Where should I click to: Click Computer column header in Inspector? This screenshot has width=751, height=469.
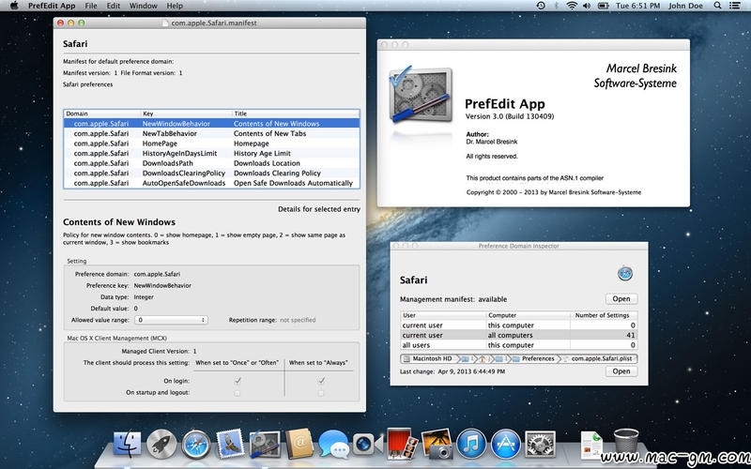coord(528,315)
